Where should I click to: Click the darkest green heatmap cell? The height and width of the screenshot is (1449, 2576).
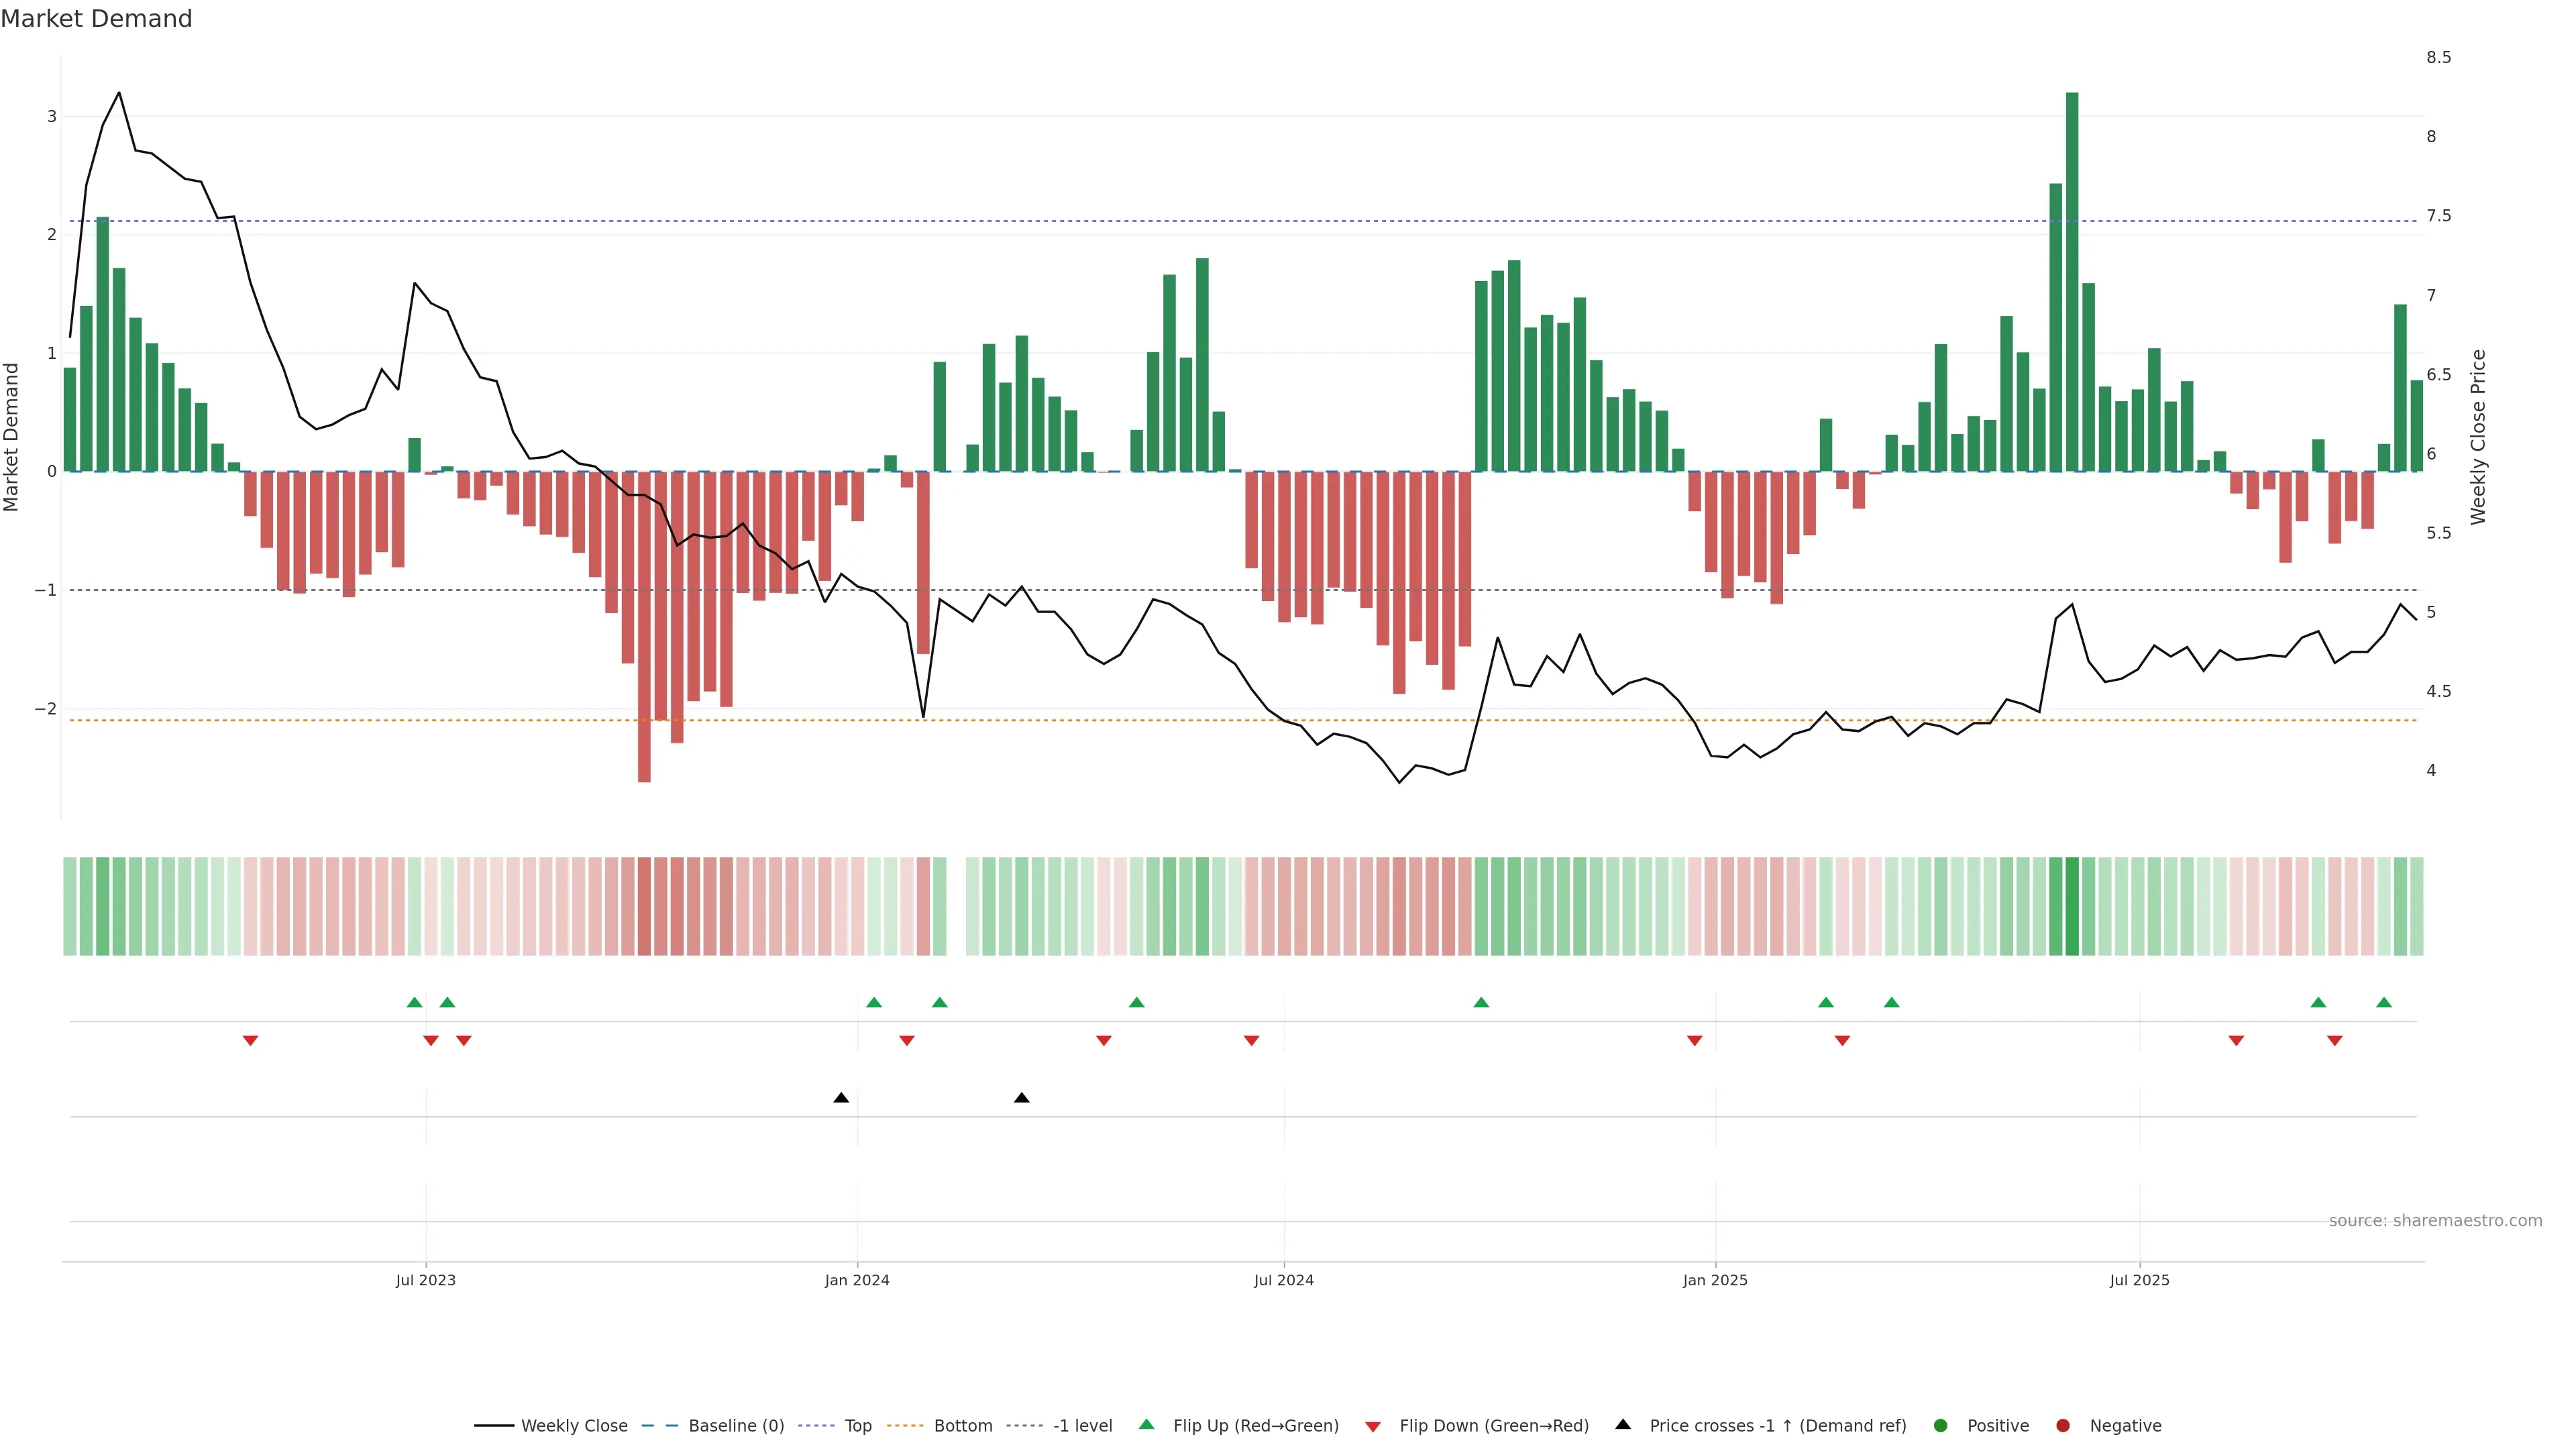(x=2072, y=906)
